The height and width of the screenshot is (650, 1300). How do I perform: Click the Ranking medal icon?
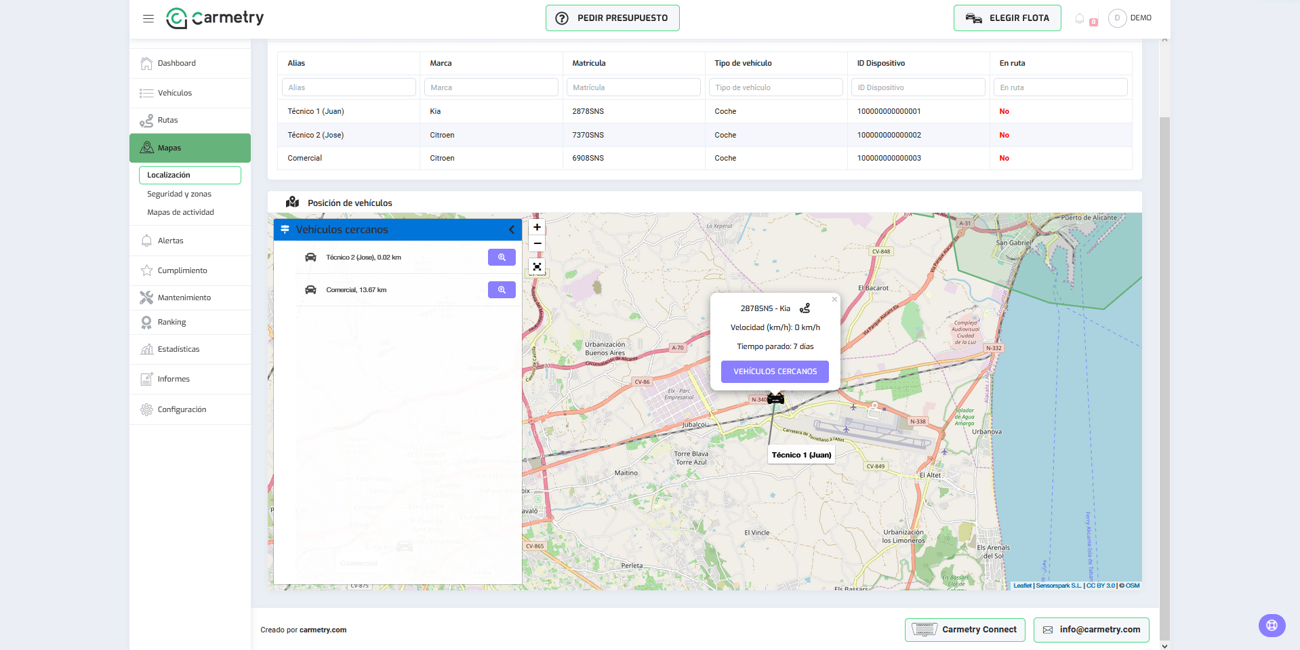(x=146, y=323)
